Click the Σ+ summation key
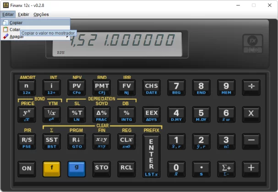The image size is (278, 192). pos(226,169)
